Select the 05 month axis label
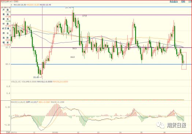The image size is (192, 134). click(142, 133)
